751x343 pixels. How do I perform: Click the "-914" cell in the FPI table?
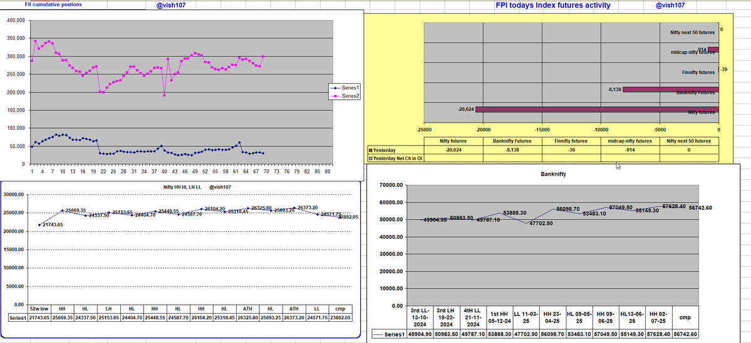click(630, 149)
